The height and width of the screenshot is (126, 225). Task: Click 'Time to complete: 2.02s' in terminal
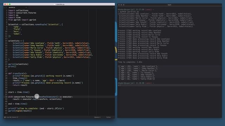pos(130,62)
